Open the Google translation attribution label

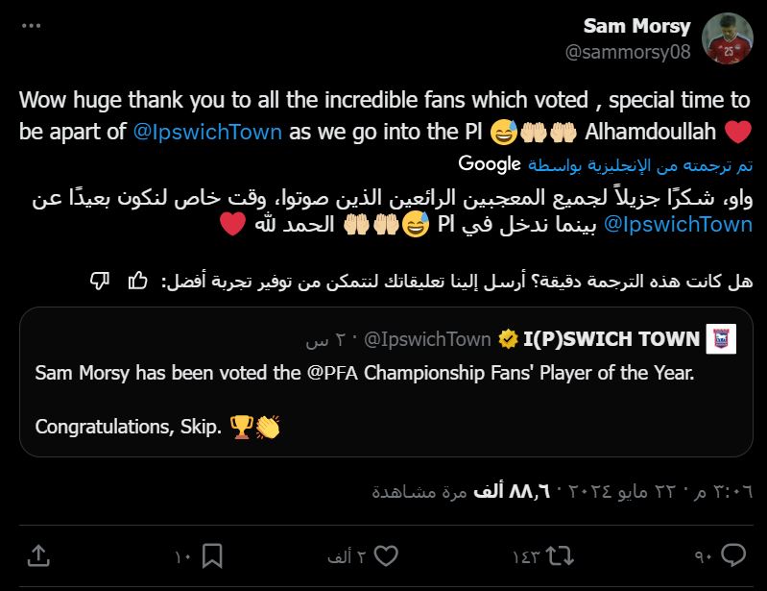[x=489, y=162]
